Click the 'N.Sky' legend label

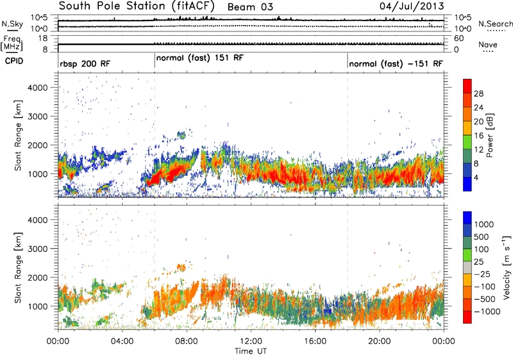(12, 24)
